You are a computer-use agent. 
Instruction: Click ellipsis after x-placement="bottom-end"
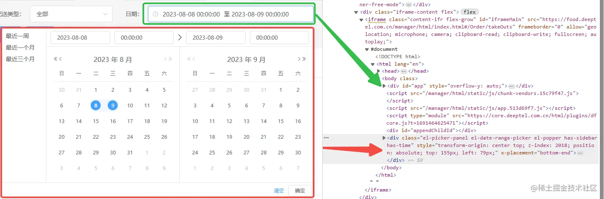tap(580, 153)
